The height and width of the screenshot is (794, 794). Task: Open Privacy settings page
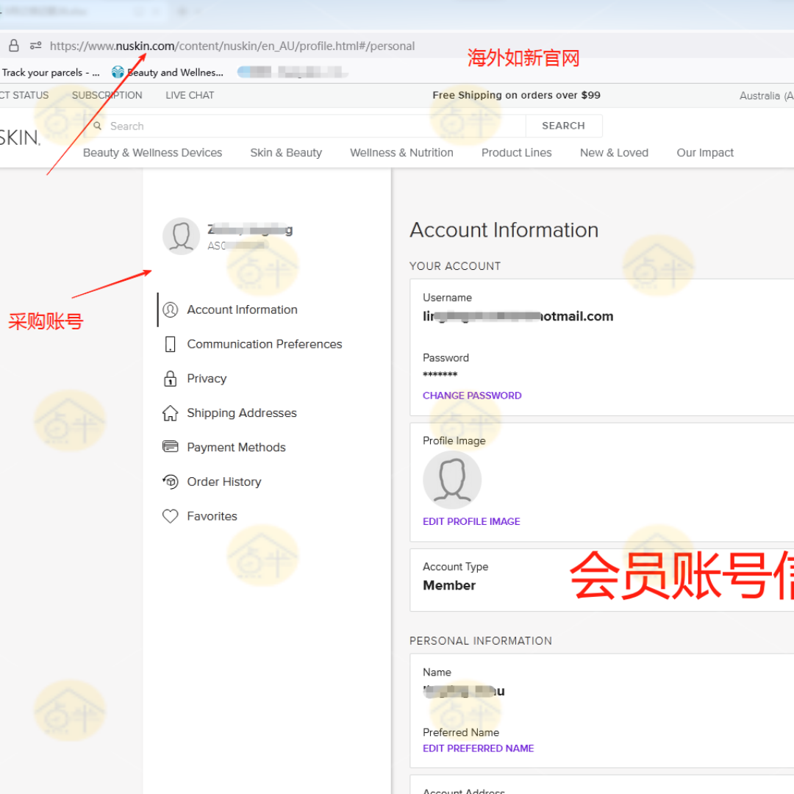pyautogui.click(x=207, y=379)
